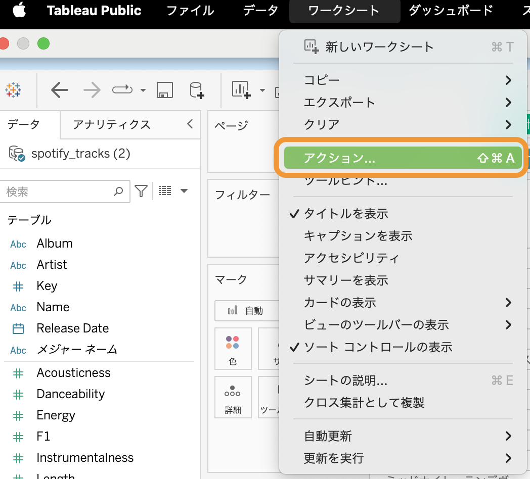Expand the 自動更新 submenu
Viewport: 530px width, 479px height.
pos(403,436)
